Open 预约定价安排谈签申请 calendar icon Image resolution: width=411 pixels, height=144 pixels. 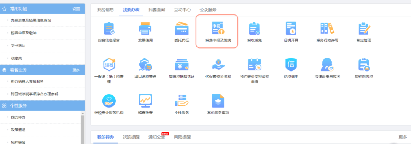pyautogui.click(x=254, y=65)
